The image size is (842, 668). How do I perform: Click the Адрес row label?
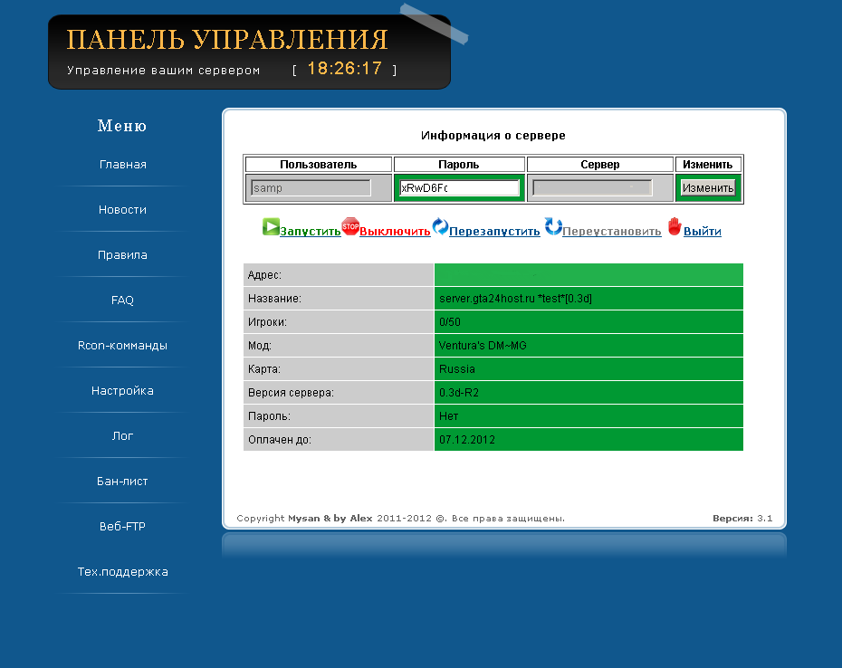click(264, 275)
